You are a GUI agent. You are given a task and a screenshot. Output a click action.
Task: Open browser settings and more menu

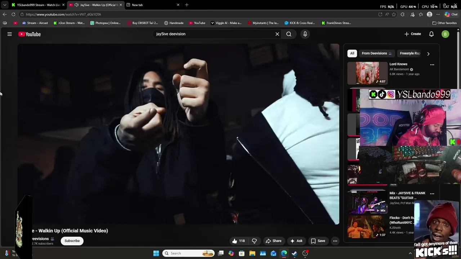[x=438, y=14]
